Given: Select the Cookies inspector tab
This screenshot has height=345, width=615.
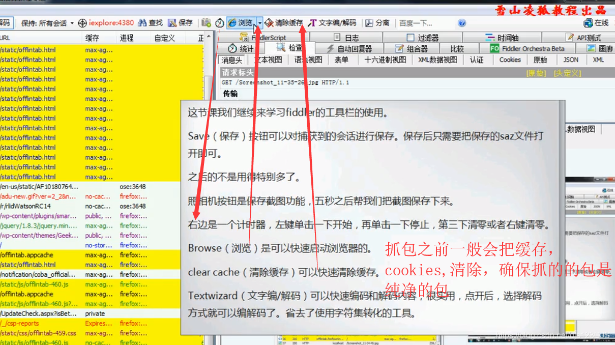Looking at the screenshot, I should click(x=510, y=60).
